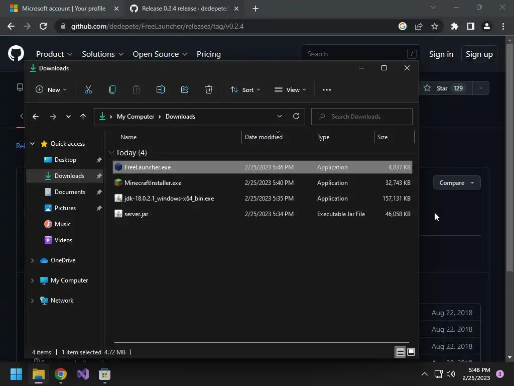
Task: Click the Share this page icon in Chrome address bar
Action: click(418, 26)
